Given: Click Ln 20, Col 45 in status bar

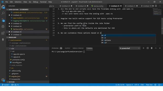Looking at the screenshot, I should click(x=120, y=85).
